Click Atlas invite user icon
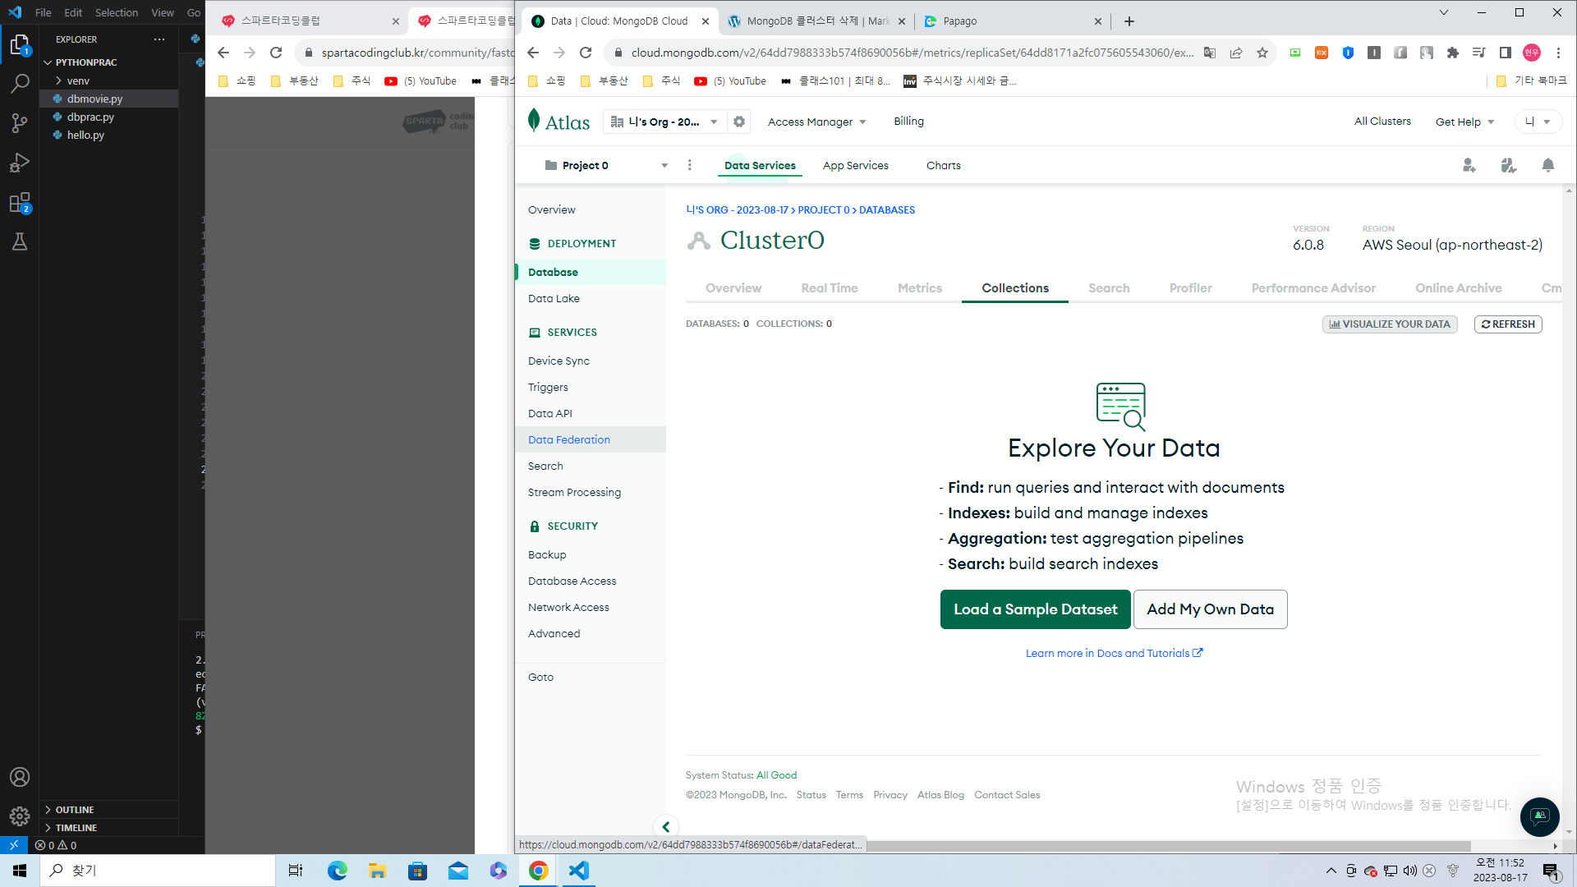Viewport: 1577px width, 887px height. point(1469,165)
